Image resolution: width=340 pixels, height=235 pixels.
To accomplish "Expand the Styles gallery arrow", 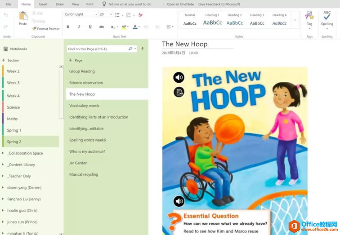I will point(295,20).
